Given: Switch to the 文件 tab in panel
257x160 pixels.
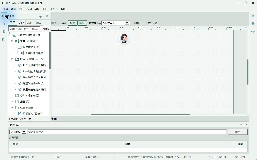Looking at the screenshot, I should [x=30, y=22].
